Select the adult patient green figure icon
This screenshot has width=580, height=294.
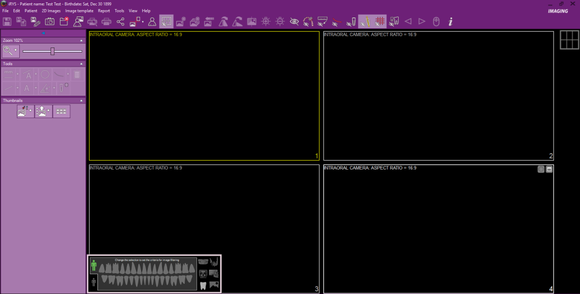coord(93,266)
